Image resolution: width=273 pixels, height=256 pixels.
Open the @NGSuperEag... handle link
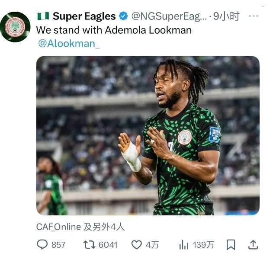point(169,16)
